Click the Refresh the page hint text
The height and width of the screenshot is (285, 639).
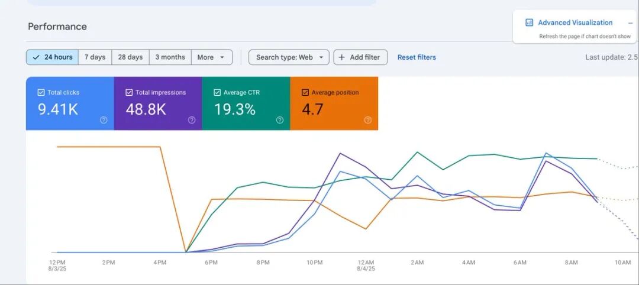point(585,36)
